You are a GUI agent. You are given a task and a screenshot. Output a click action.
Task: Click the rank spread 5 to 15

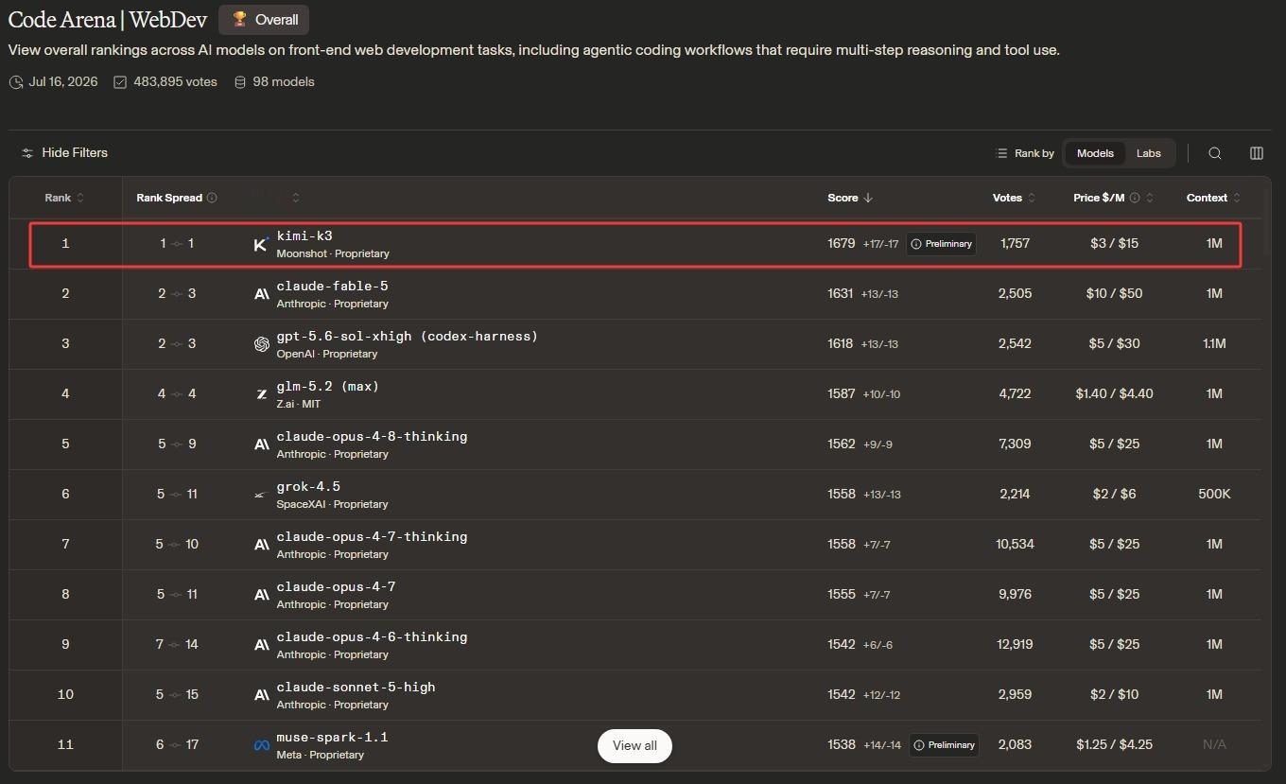pyautogui.click(x=177, y=694)
